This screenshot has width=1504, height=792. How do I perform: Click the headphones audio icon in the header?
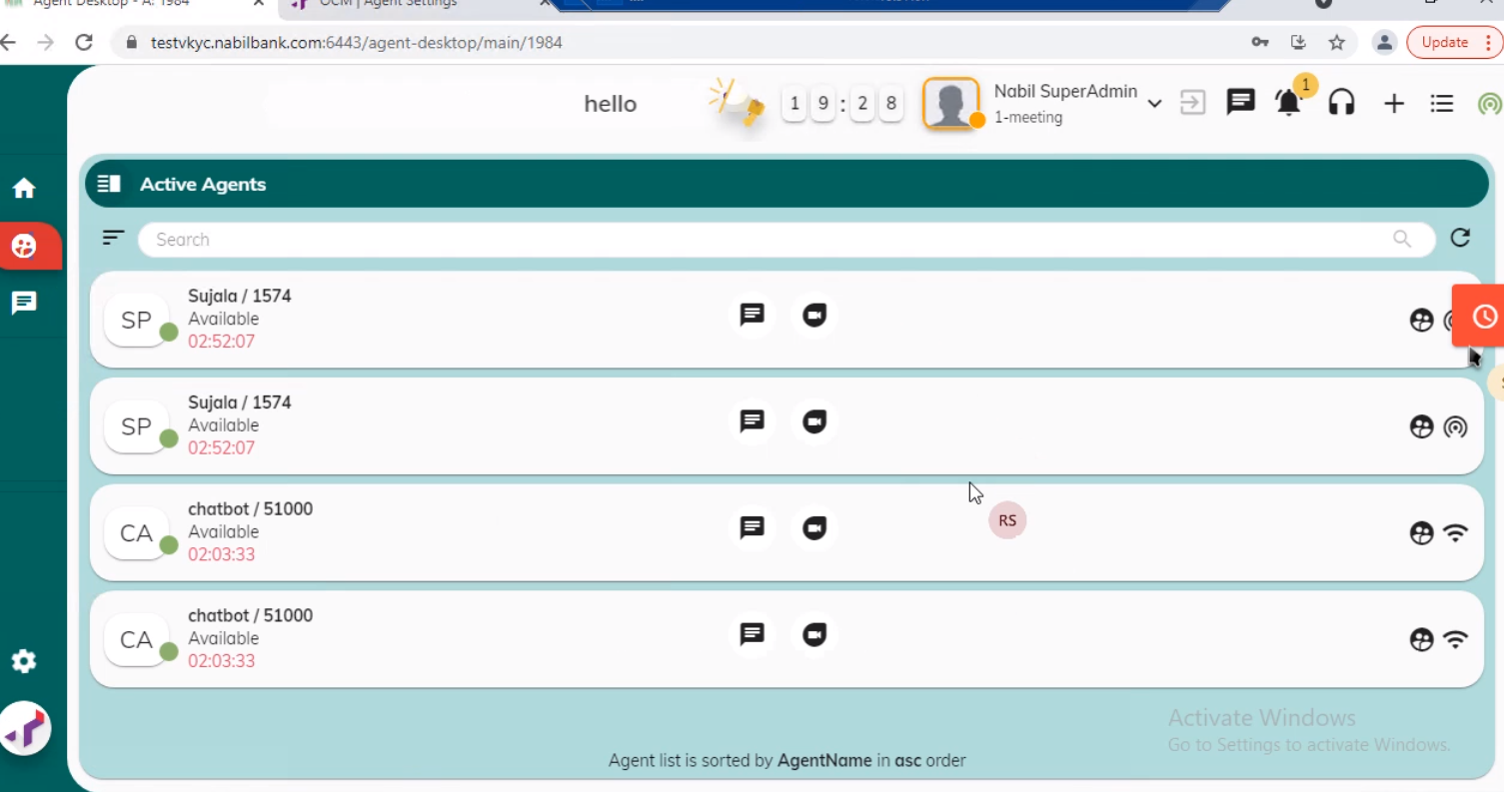(1341, 102)
